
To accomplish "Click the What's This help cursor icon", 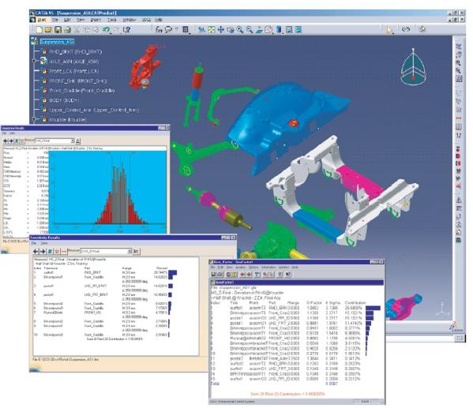I will pyautogui.click(x=127, y=29).
